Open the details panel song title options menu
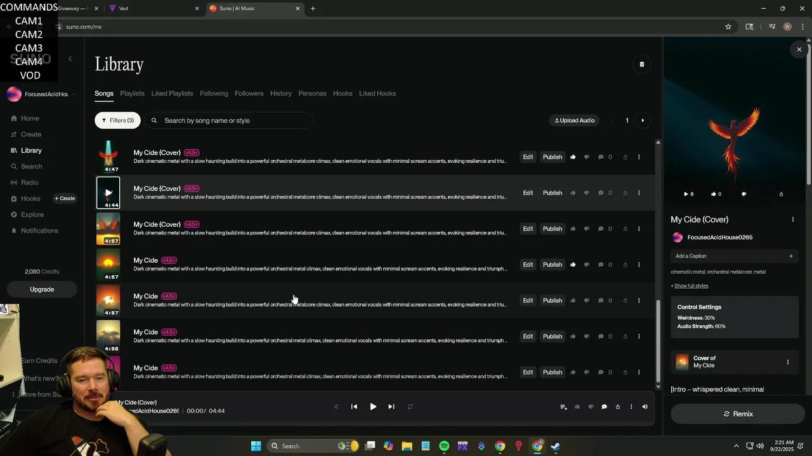The width and height of the screenshot is (812, 456). 792,220
